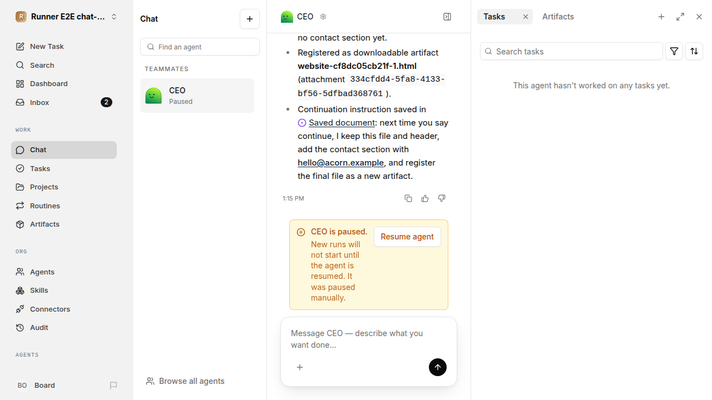Add a new panel tab
The height and width of the screenshot is (400, 712).
tap(661, 17)
